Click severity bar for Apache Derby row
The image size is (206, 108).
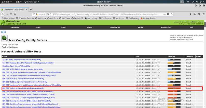(x=174, y=60)
